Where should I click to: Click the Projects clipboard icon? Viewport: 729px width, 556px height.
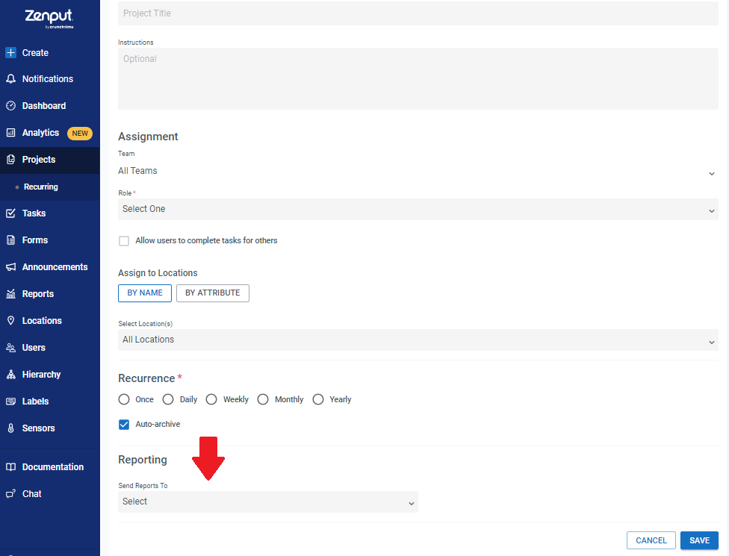10,160
